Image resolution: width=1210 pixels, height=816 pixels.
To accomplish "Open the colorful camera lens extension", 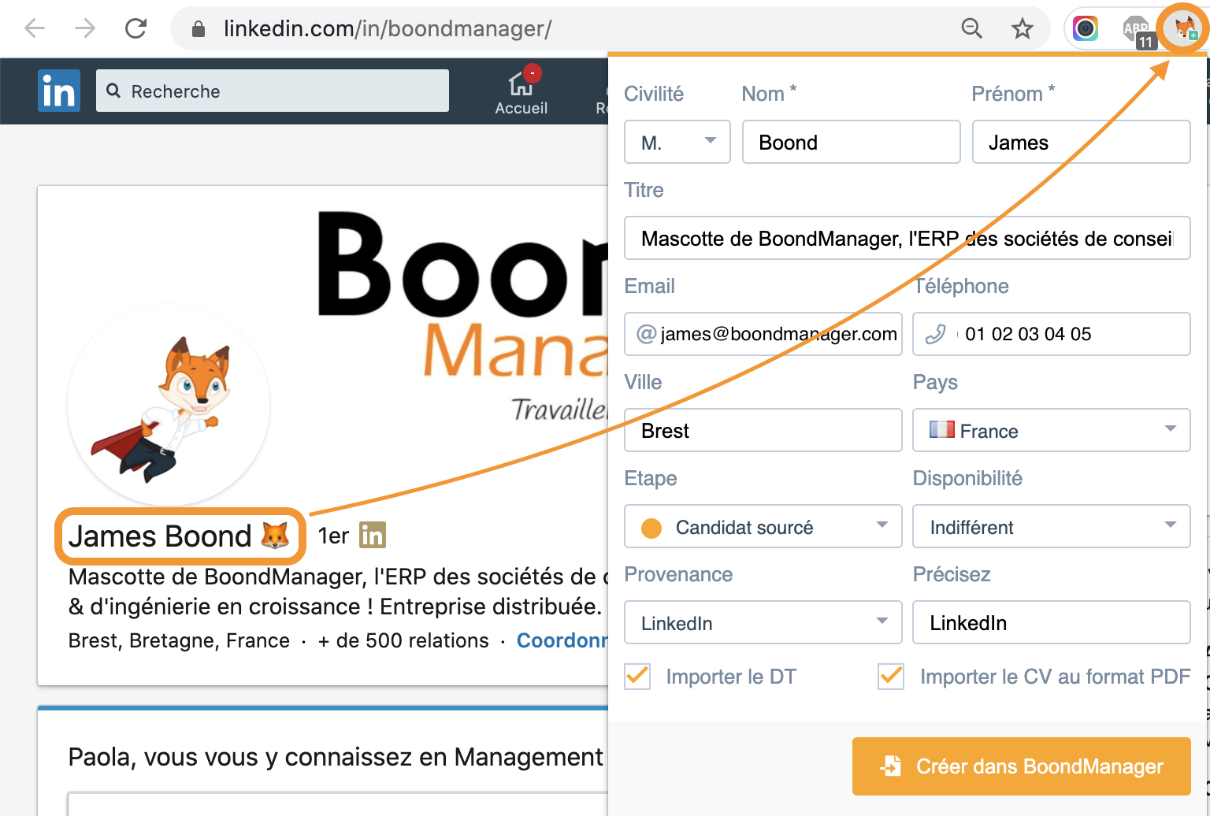I will coord(1086,28).
